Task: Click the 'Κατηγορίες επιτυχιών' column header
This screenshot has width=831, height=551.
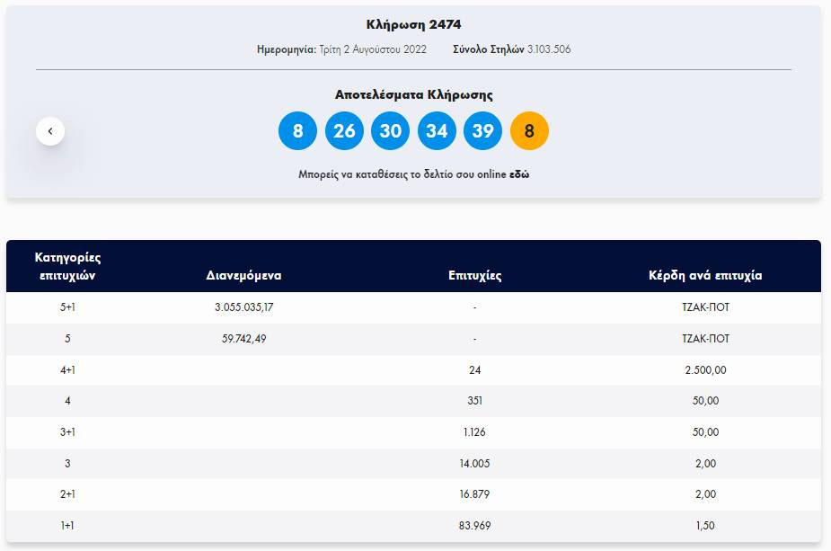Action: pos(67,266)
